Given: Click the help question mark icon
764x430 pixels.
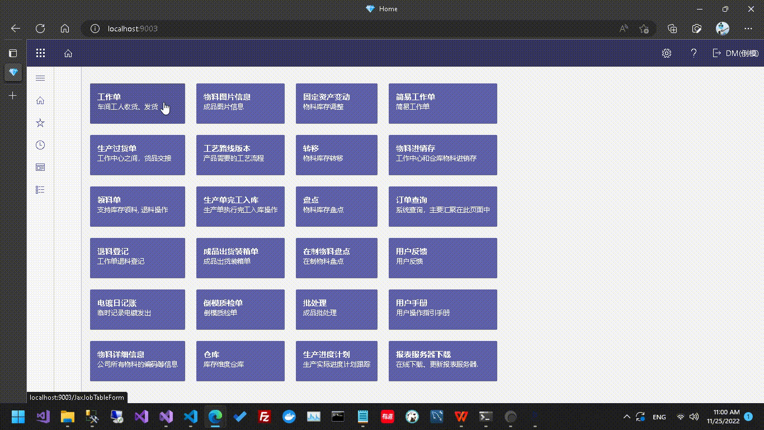Looking at the screenshot, I should [x=694, y=53].
